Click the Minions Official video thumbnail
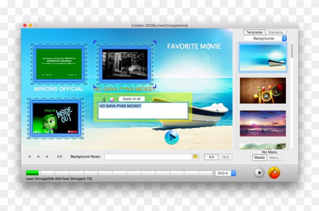Screen dimensions: 319x211 point(59,64)
